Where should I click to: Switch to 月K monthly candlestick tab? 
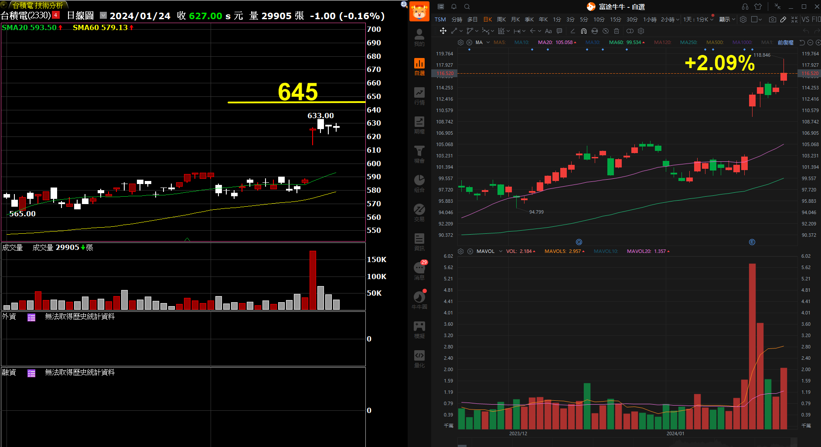(x=515, y=20)
